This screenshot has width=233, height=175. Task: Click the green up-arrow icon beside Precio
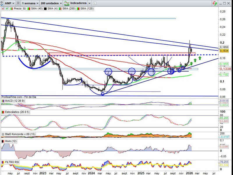7,9
